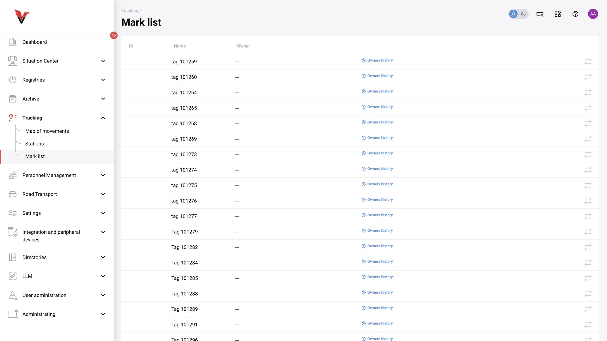Collapse the Tracking section chevron
The width and height of the screenshot is (607, 341).
tap(103, 118)
